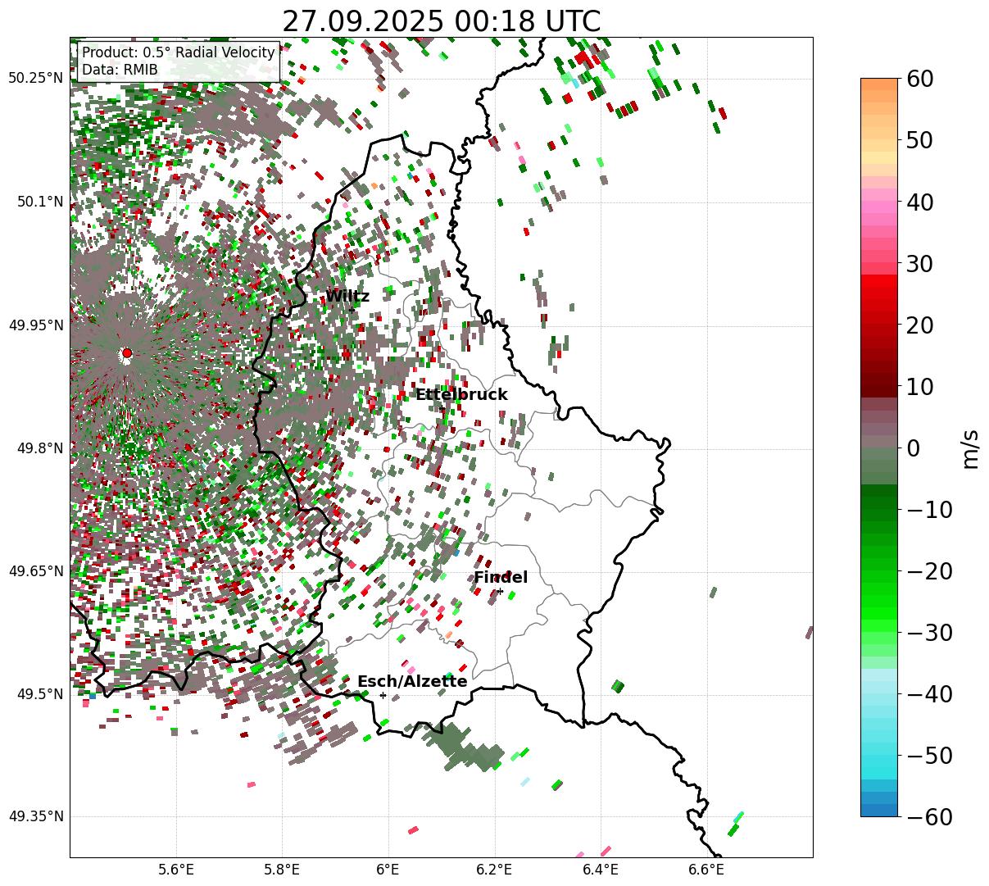Click the colorbar 50 tick label
989x886 pixels.
(x=919, y=140)
